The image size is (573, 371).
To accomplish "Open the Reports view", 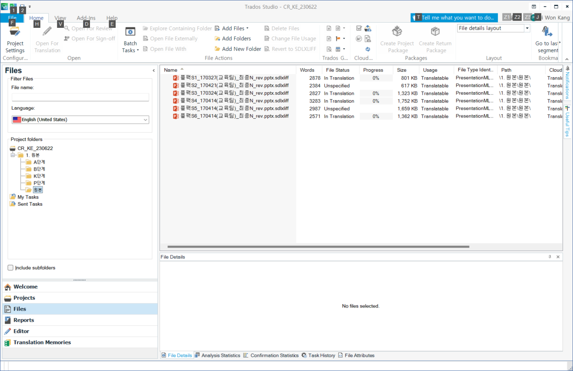I will [80, 320].
